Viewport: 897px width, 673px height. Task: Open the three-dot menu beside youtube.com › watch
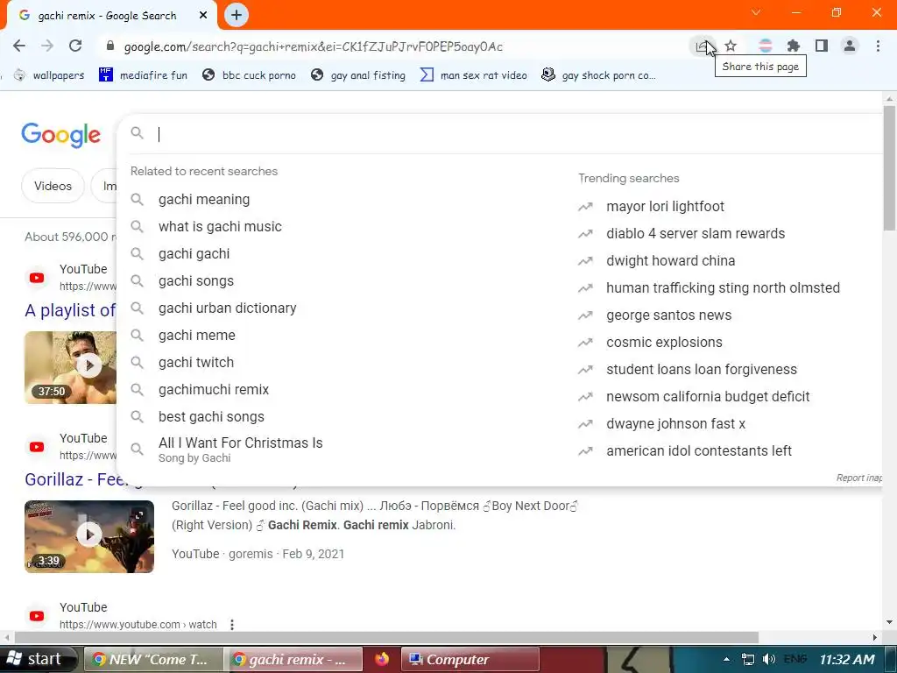tap(231, 624)
